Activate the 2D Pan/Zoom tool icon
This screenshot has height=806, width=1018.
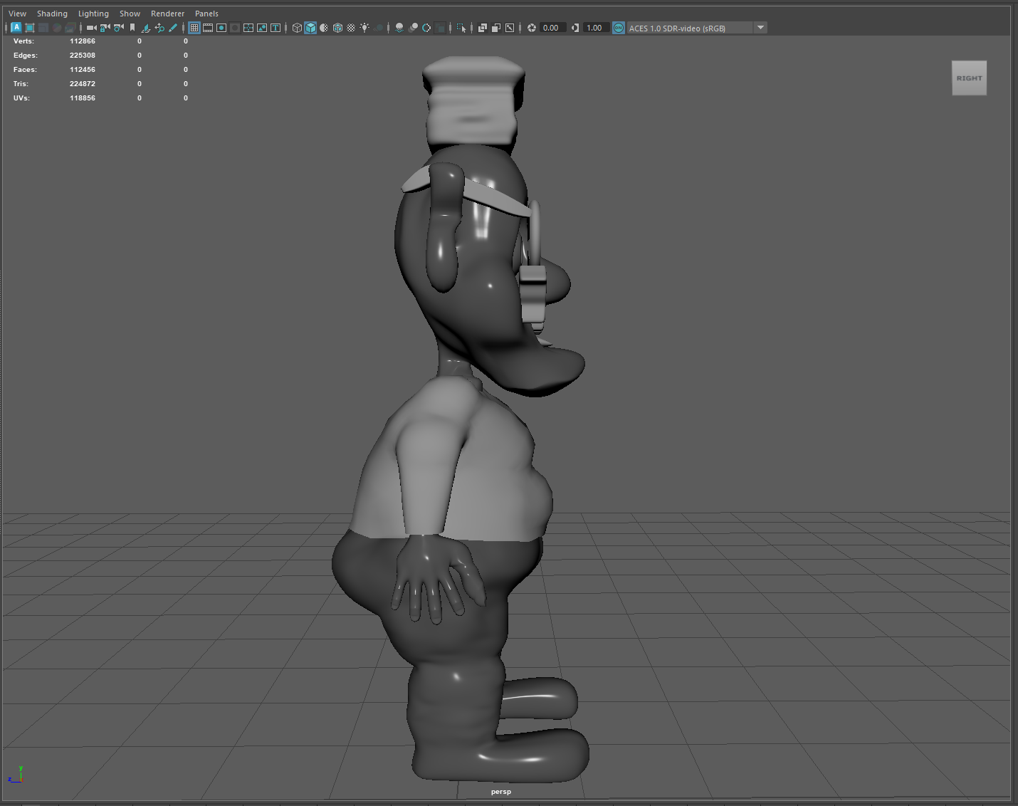tap(159, 28)
